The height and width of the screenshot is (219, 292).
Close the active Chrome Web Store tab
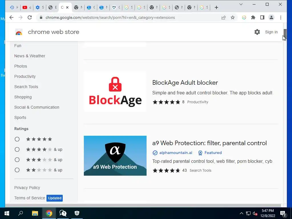click(67, 7)
